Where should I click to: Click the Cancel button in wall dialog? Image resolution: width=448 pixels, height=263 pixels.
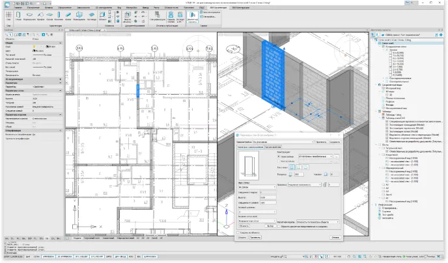(335, 238)
